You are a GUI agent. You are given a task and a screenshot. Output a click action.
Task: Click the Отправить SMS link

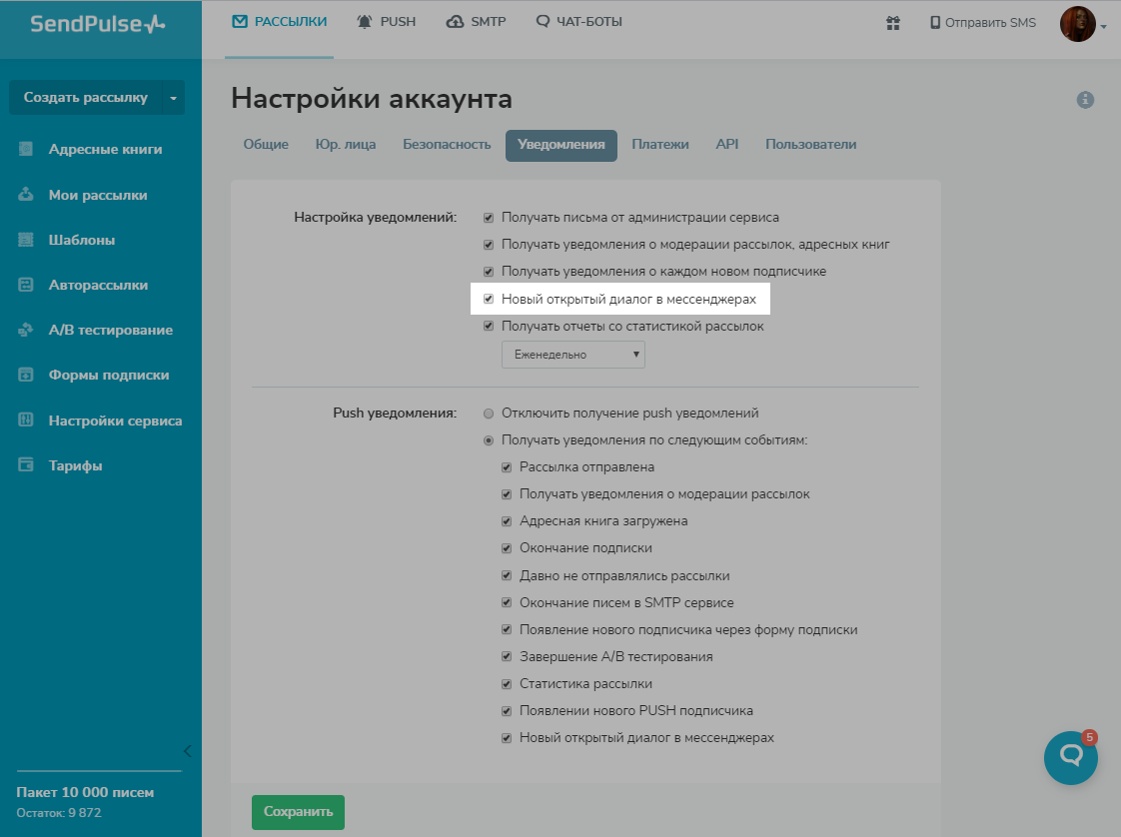click(983, 23)
